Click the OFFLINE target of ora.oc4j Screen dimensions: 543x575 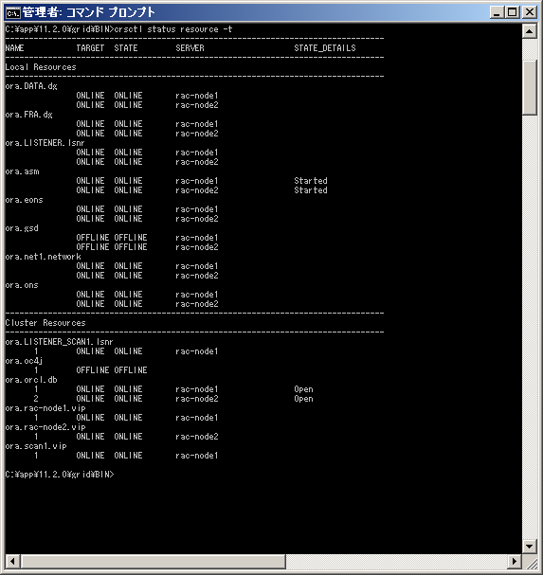tap(93, 370)
